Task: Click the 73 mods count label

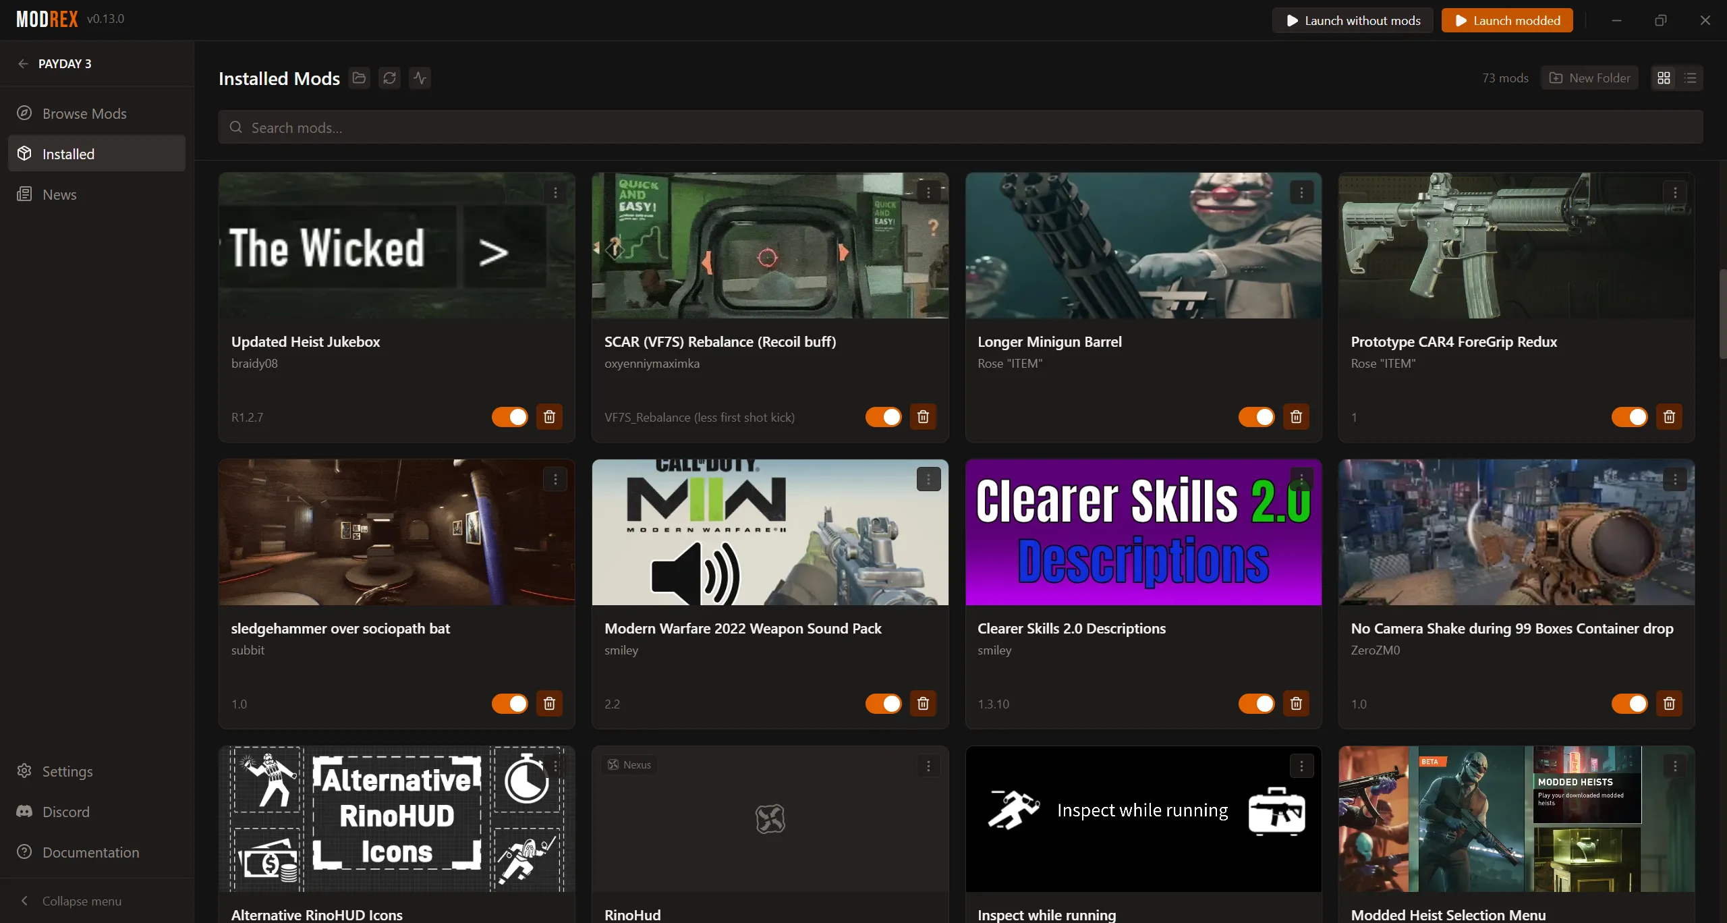Action: point(1505,78)
